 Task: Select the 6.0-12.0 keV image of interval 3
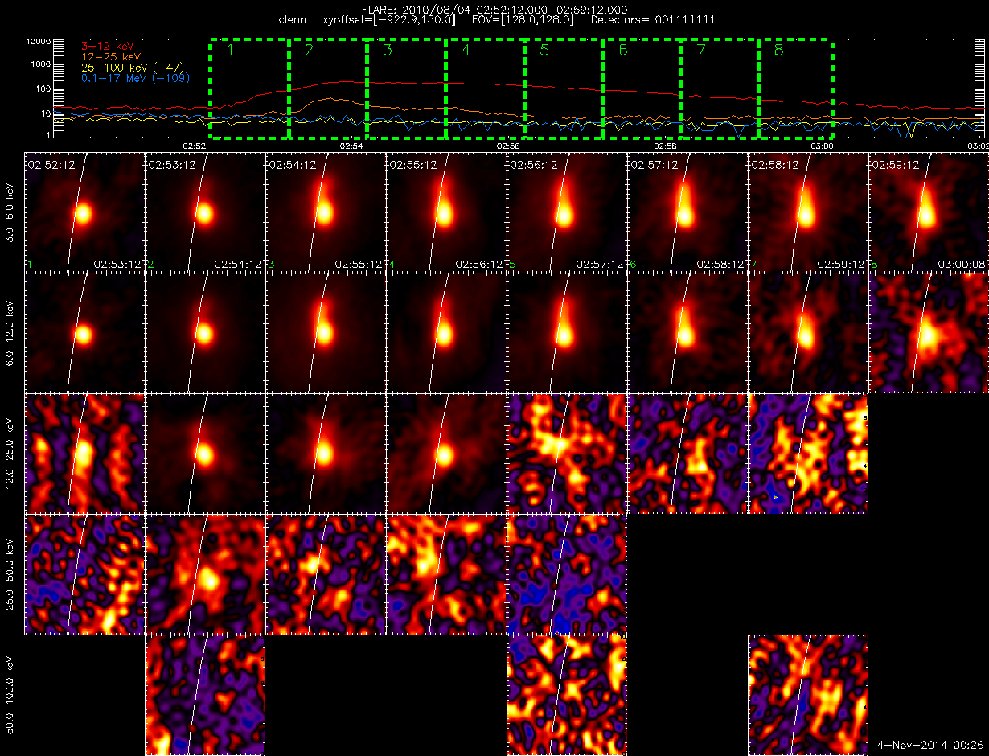point(326,333)
